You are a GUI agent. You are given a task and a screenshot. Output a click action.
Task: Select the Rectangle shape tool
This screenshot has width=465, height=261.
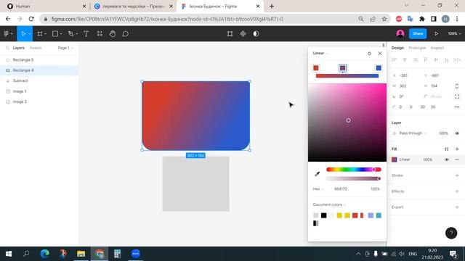click(55, 34)
